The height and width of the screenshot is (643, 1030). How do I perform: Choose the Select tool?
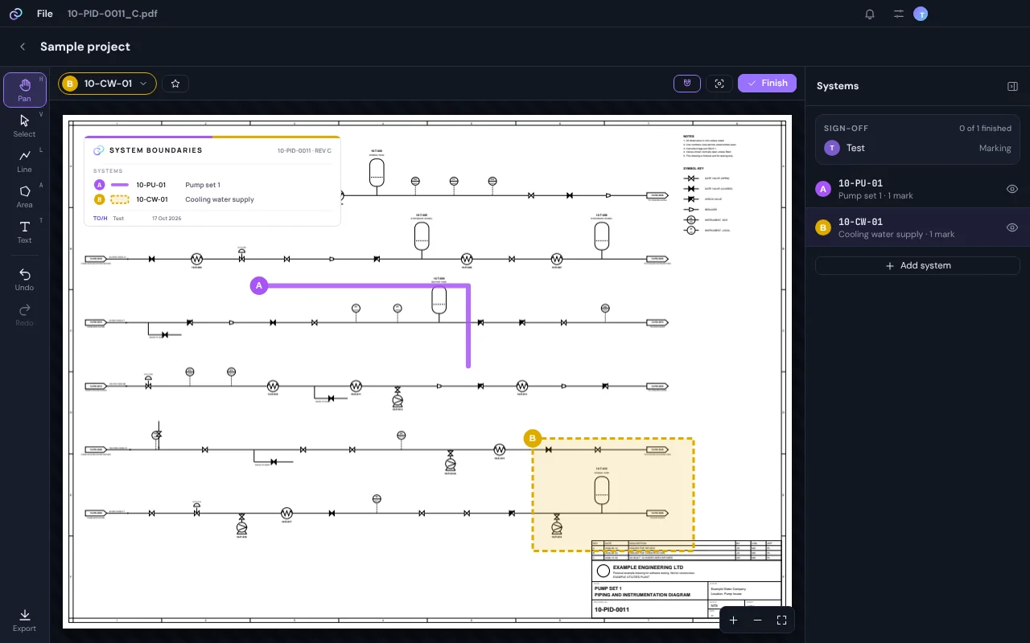pos(25,125)
